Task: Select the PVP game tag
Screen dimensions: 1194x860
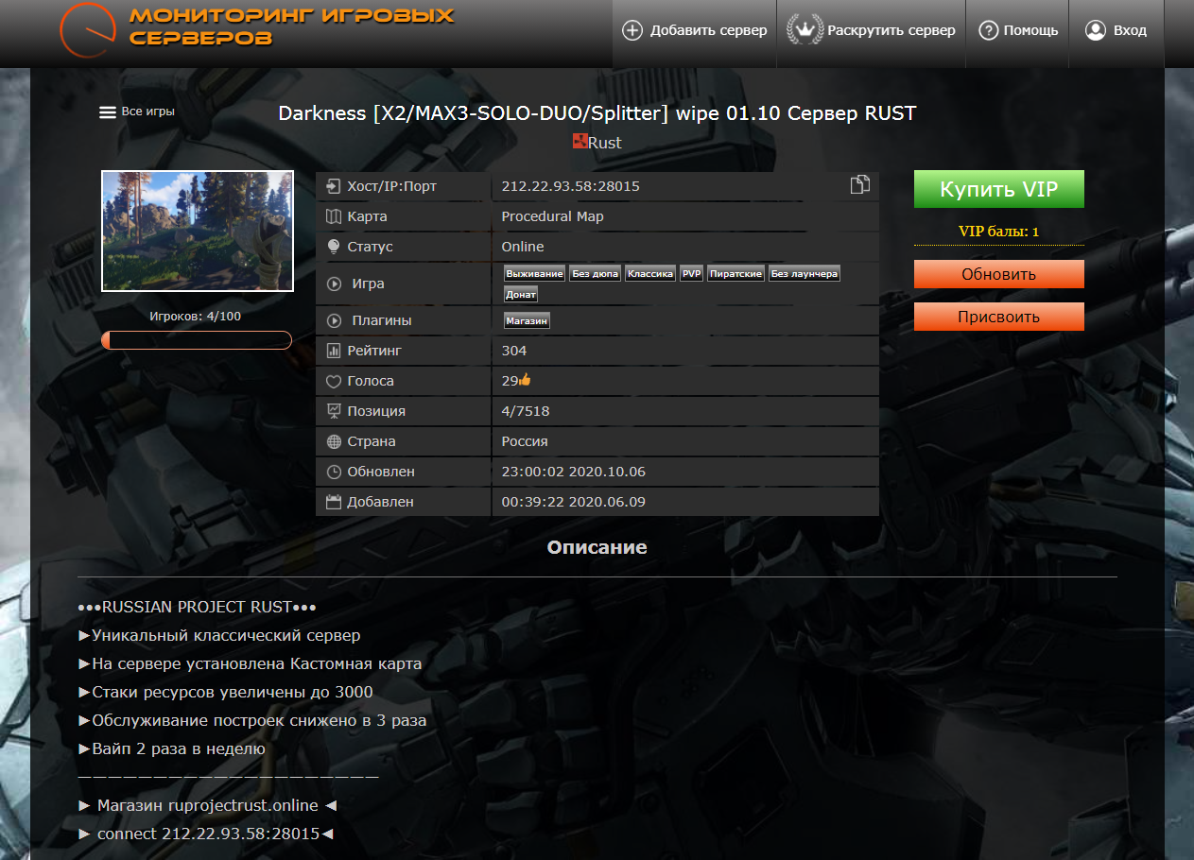Action: 691,274
